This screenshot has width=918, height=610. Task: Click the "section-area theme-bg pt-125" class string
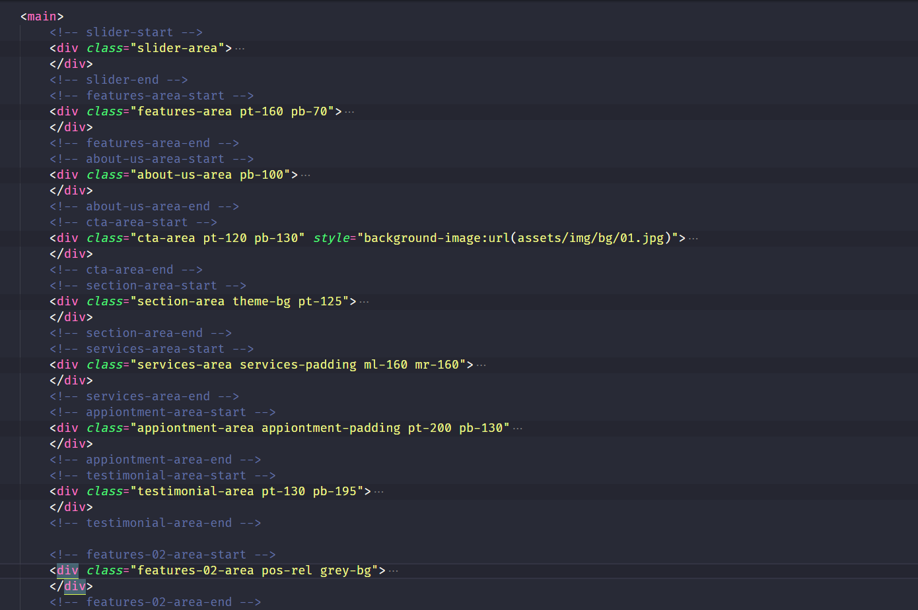point(240,301)
